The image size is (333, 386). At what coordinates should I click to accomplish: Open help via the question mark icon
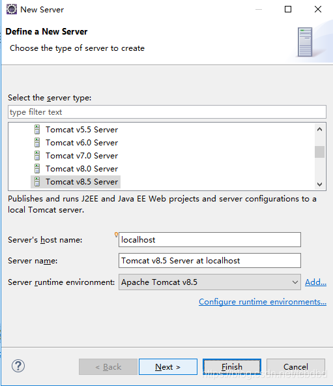coord(18,366)
